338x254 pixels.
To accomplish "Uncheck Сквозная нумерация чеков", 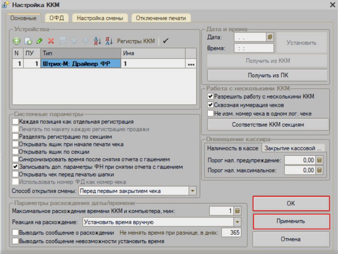I will coord(210,105).
